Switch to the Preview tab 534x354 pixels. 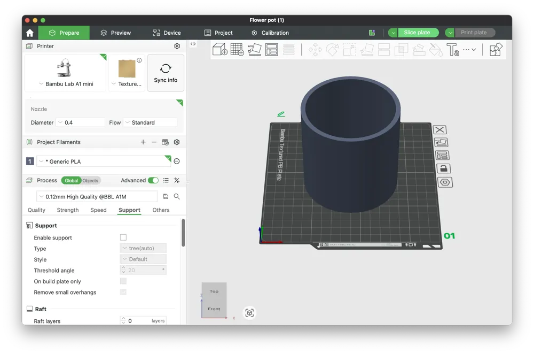click(116, 33)
